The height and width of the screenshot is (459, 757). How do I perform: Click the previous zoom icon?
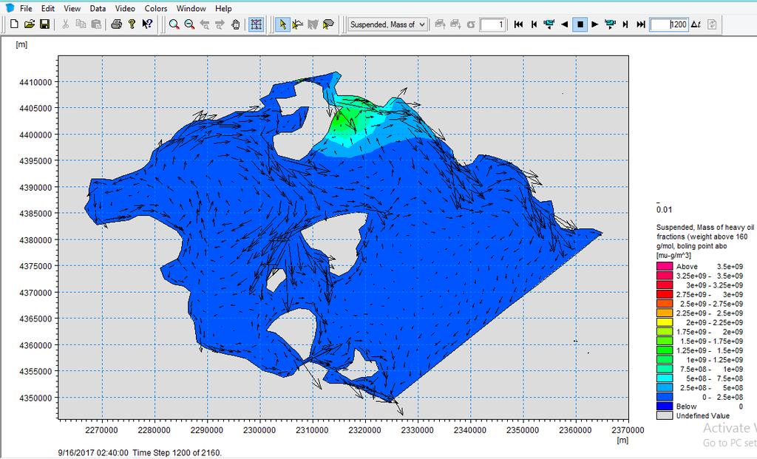205,24
